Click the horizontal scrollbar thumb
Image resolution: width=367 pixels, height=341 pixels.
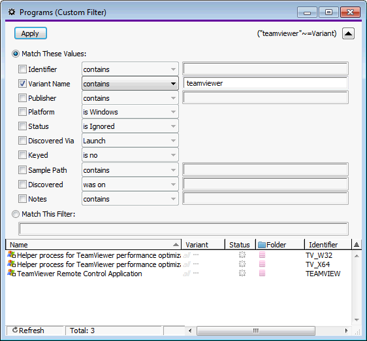coord(255,331)
